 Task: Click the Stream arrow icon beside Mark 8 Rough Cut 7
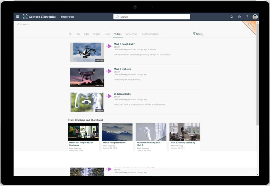109,46
